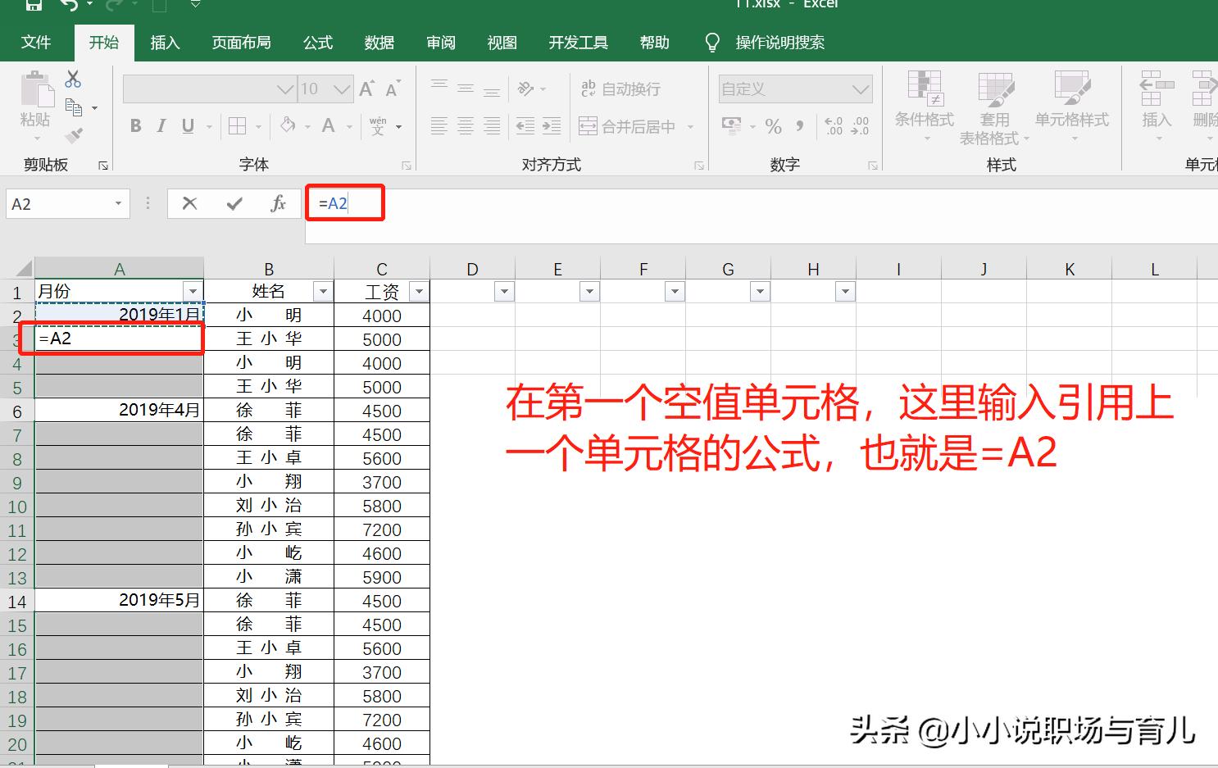Confirm formula entry with checkmark button
1218x768 pixels.
coord(234,202)
